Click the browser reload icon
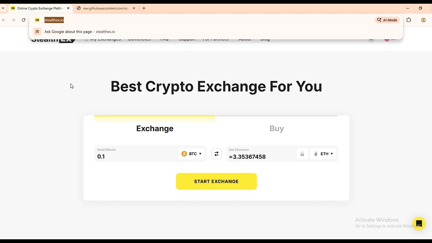 23,20
